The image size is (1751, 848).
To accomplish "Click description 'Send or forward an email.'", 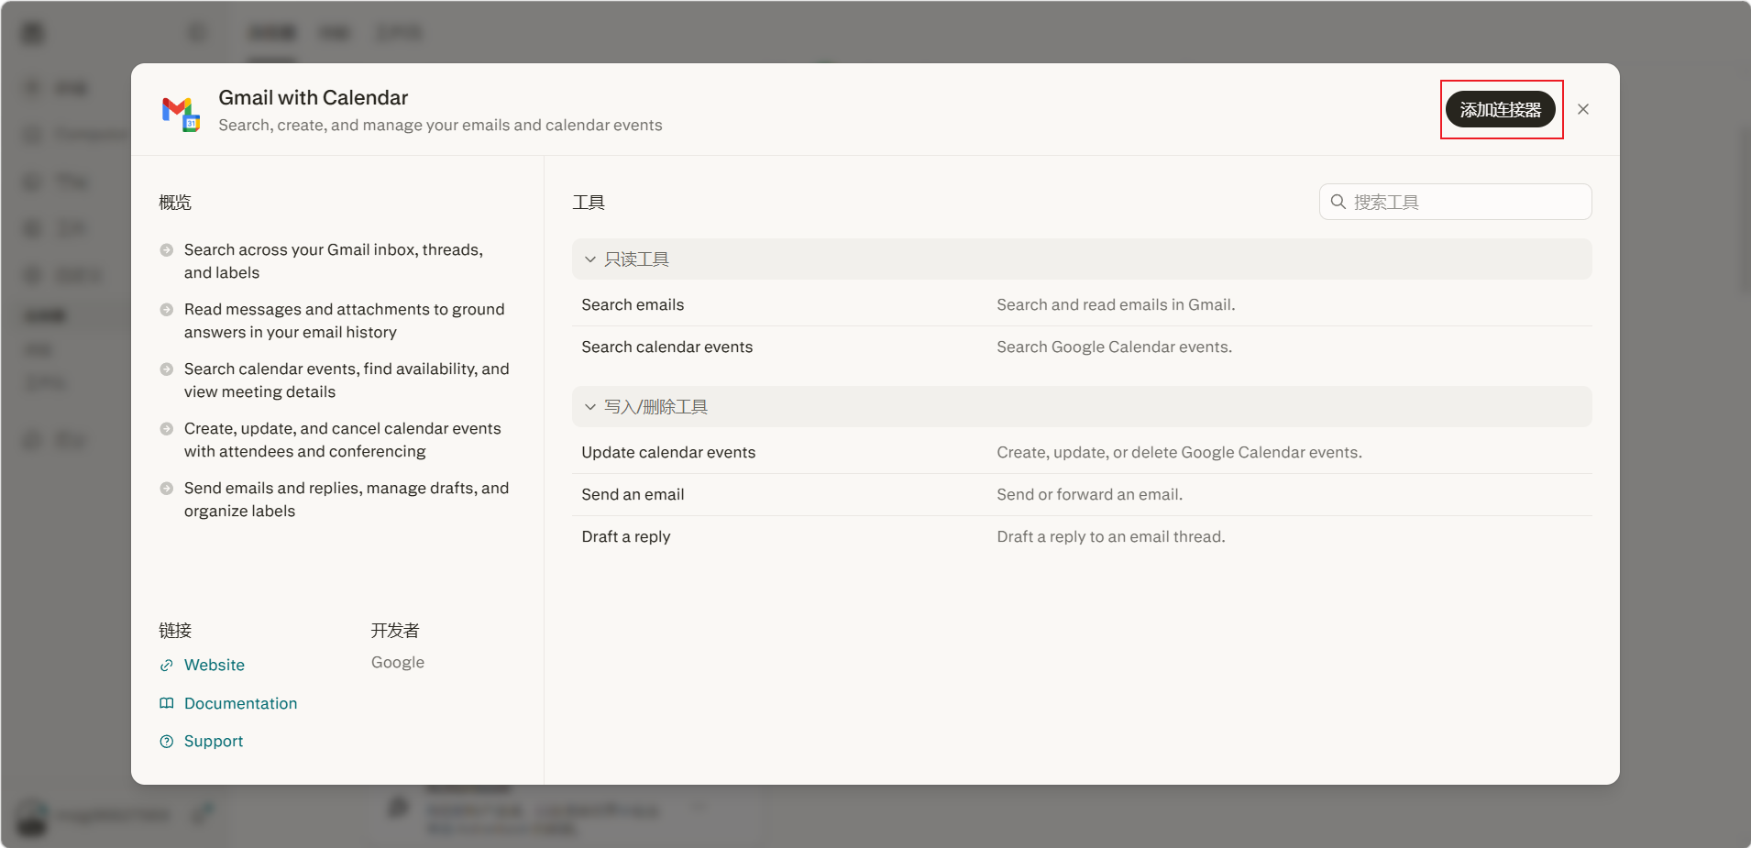I will pyautogui.click(x=1089, y=494).
